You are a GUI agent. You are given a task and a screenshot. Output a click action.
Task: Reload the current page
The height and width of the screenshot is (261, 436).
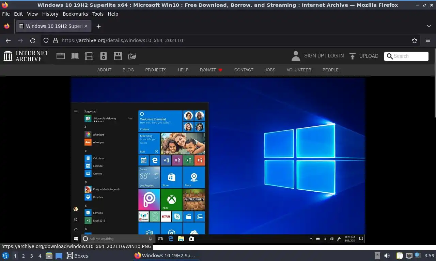click(x=33, y=40)
